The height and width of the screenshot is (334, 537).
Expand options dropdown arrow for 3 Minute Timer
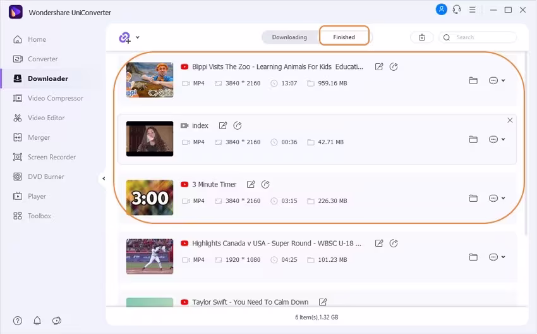[x=503, y=198]
